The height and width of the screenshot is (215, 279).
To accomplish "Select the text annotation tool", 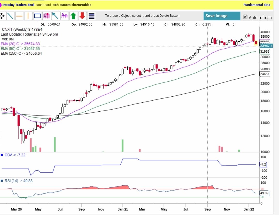I will point(64,16).
